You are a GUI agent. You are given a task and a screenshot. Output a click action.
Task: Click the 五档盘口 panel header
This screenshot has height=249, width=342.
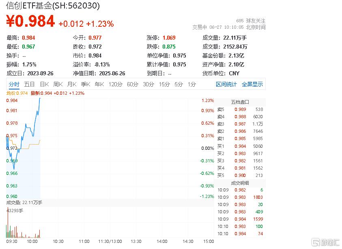pos(240,102)
